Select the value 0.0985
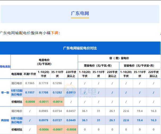 tap(44, 111)
